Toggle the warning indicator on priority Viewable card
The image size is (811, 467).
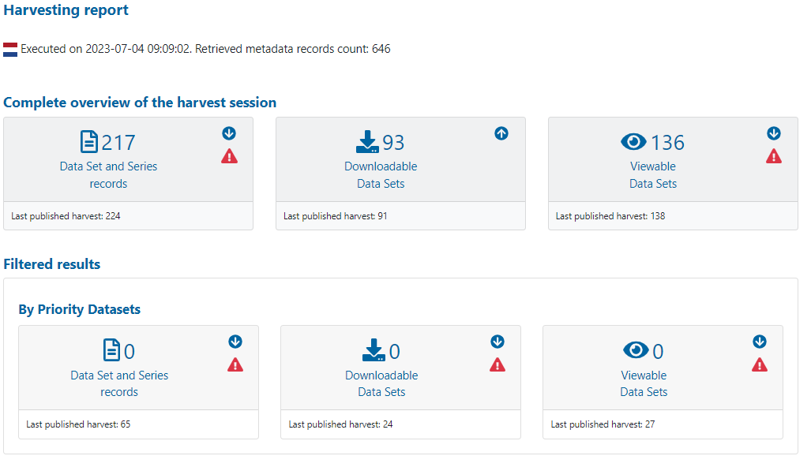(x=760, y=364)
